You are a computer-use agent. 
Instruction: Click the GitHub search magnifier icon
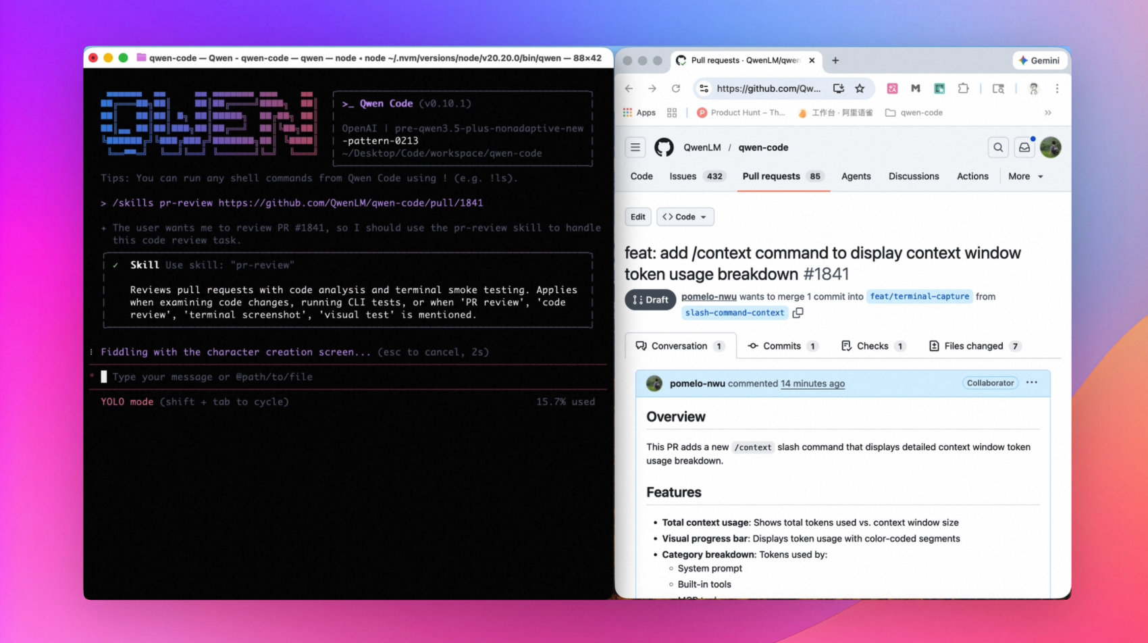tap(998, 147)
